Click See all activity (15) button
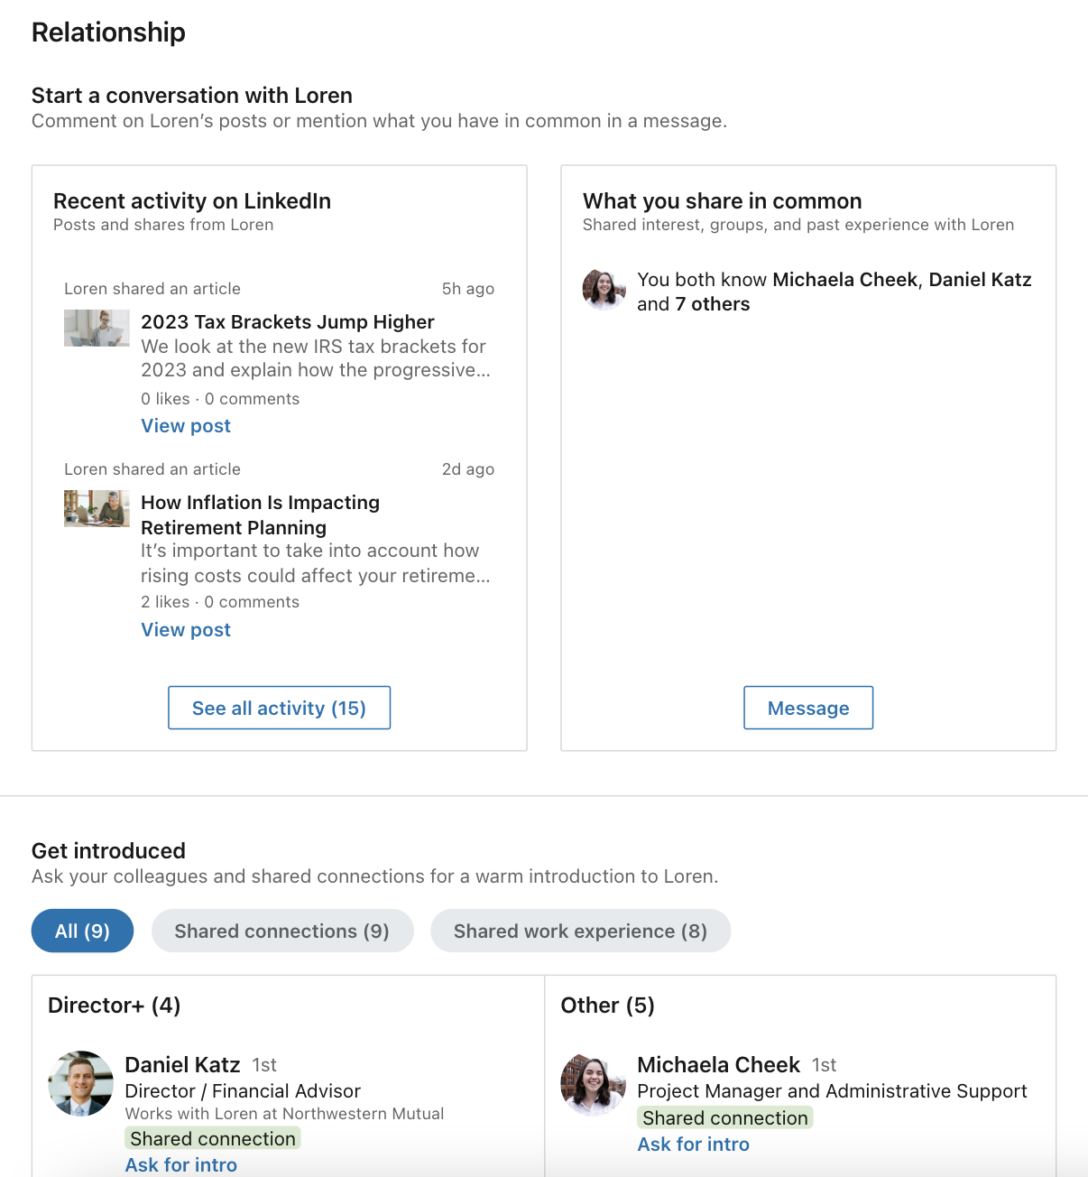 tap(279, 708)
